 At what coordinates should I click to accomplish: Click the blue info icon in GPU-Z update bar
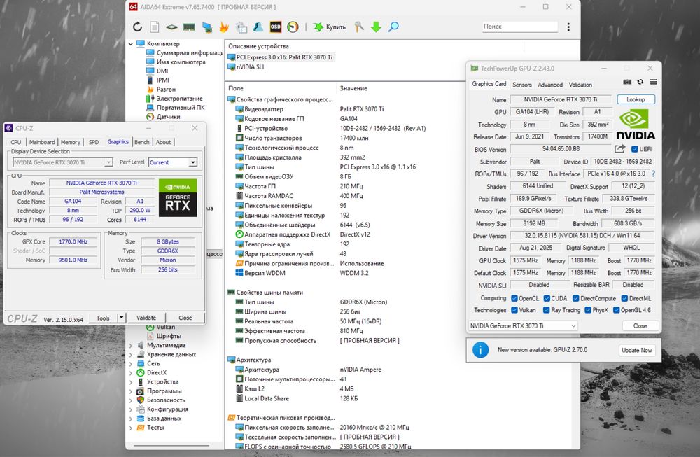tap(480, 350)
